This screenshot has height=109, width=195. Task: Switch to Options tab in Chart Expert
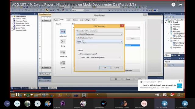pos(75,20)
